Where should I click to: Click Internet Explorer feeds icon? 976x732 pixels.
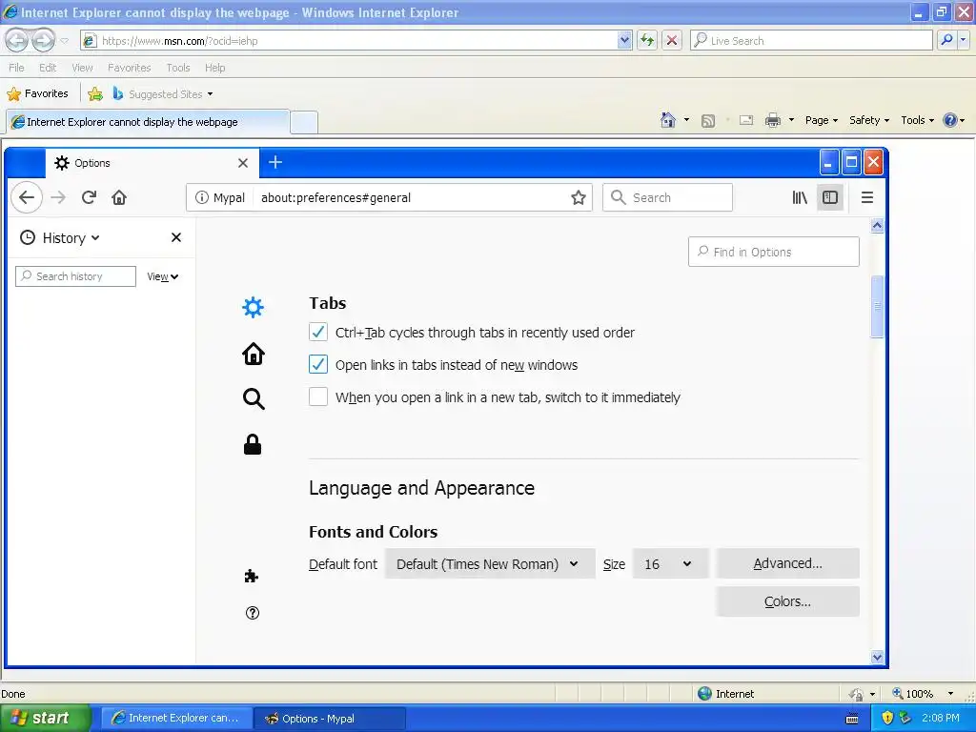[708, 121]
